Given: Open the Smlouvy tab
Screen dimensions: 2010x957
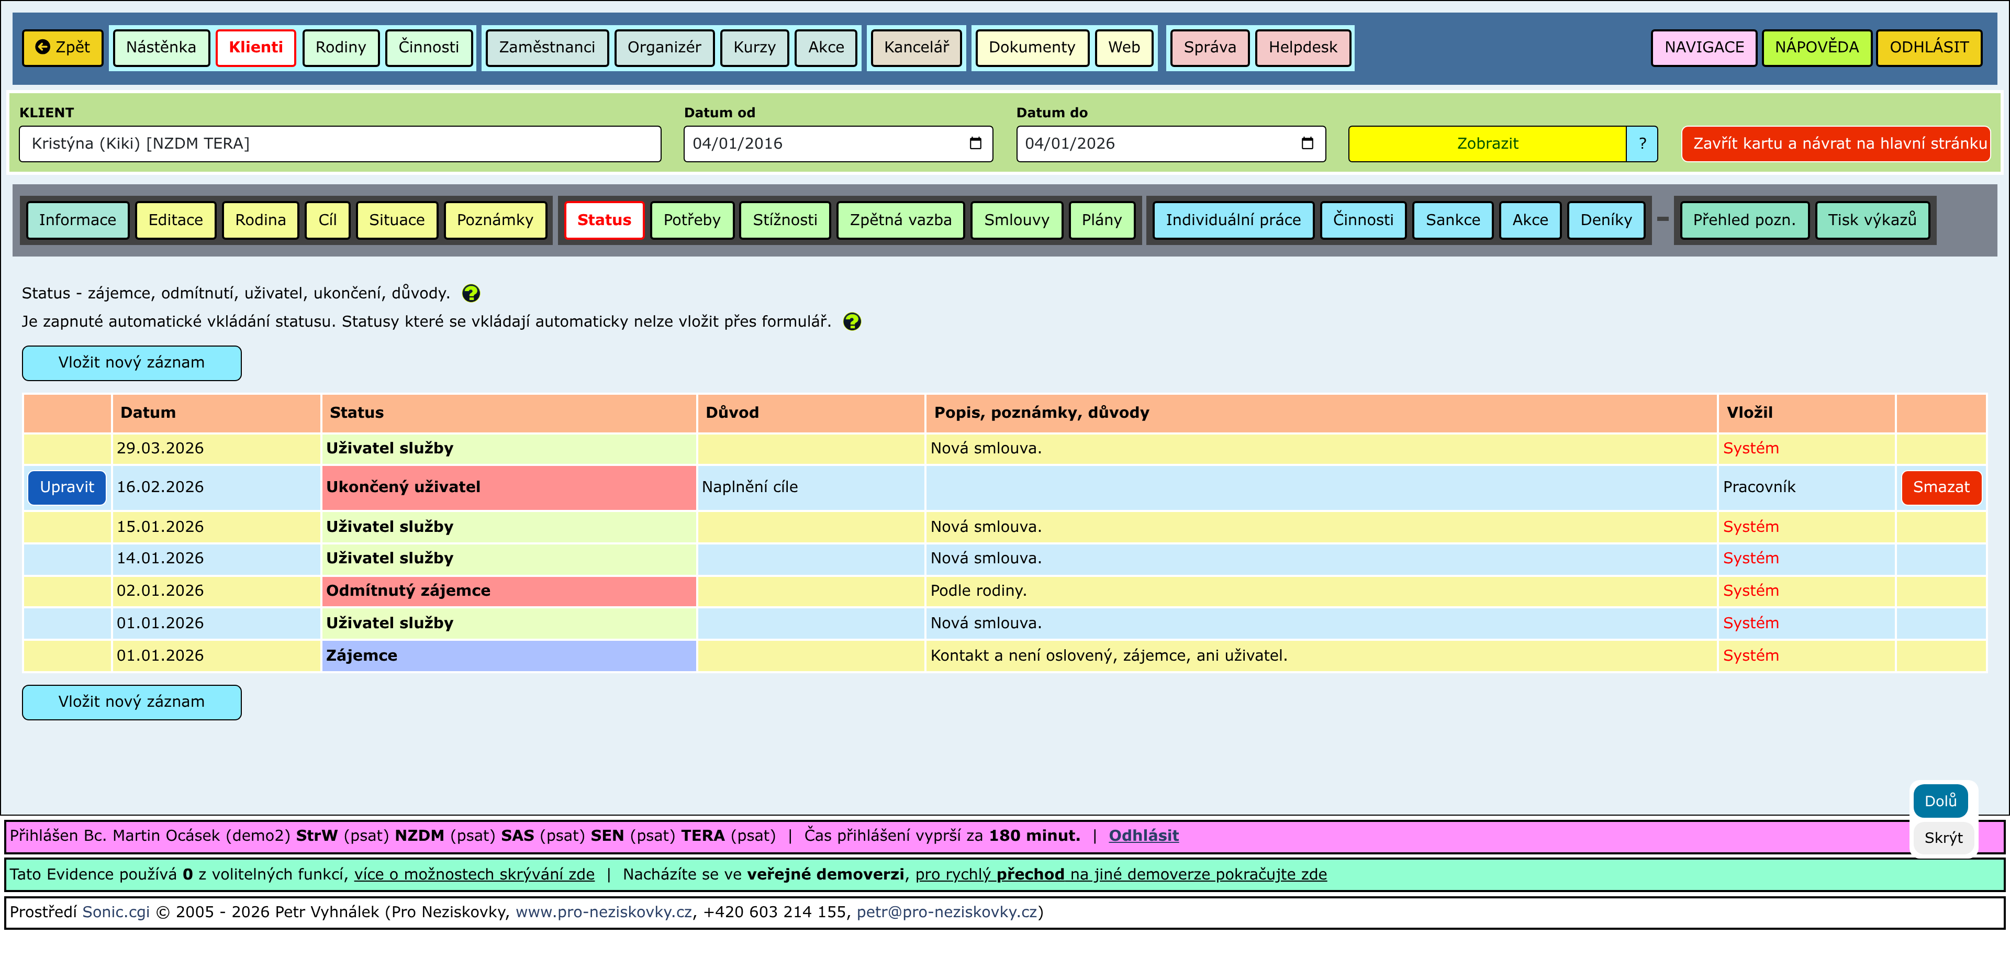Looking at the screenshot, I should coord(1017,220).
